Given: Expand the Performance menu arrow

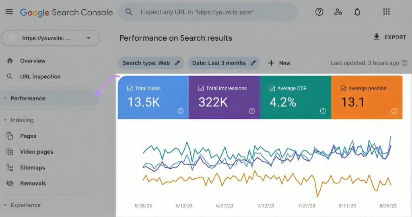Looking at the screenshot, I should point(5,98).
